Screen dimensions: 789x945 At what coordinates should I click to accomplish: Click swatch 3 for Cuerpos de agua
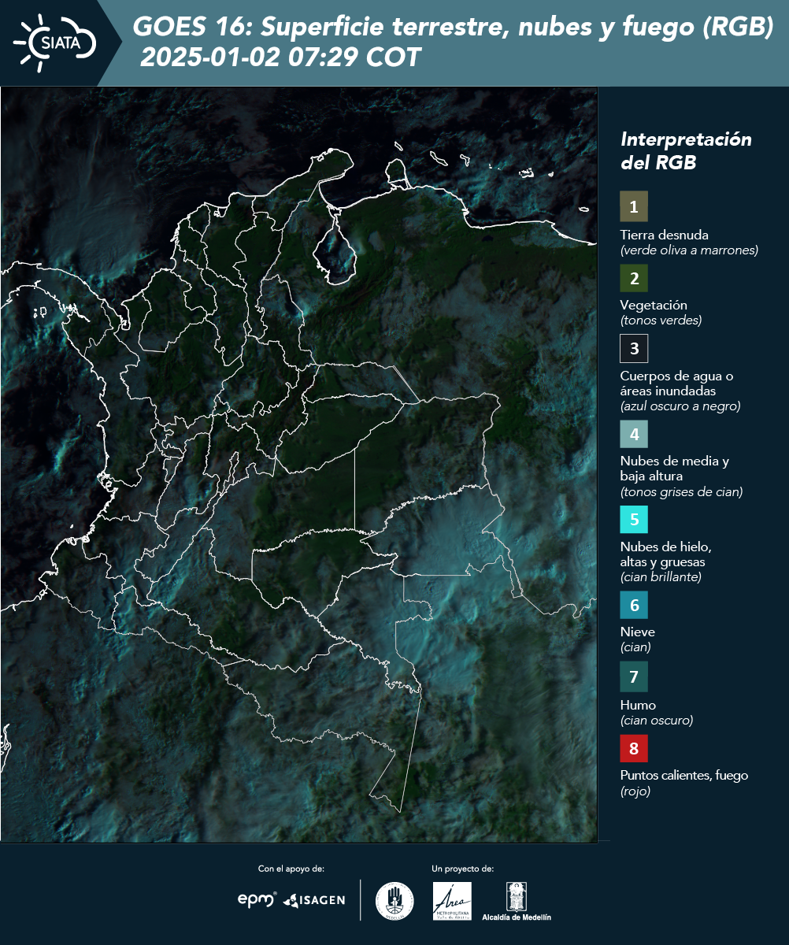click(x=634, y=348)
